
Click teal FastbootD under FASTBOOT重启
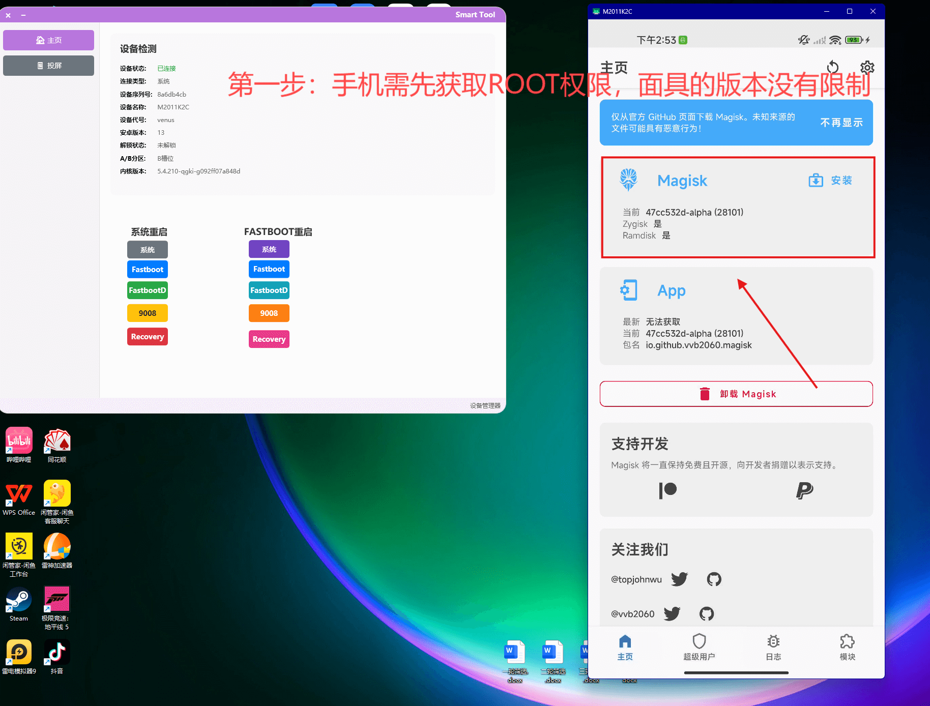(269, 290)
